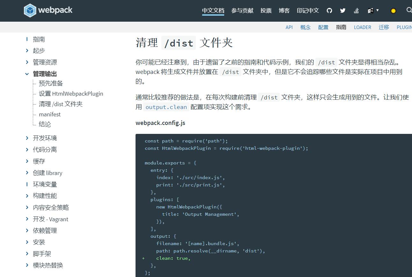Open the 构建性能 sidebar link
The height and width of the screenshot is (277, 412).
[45, 196]
